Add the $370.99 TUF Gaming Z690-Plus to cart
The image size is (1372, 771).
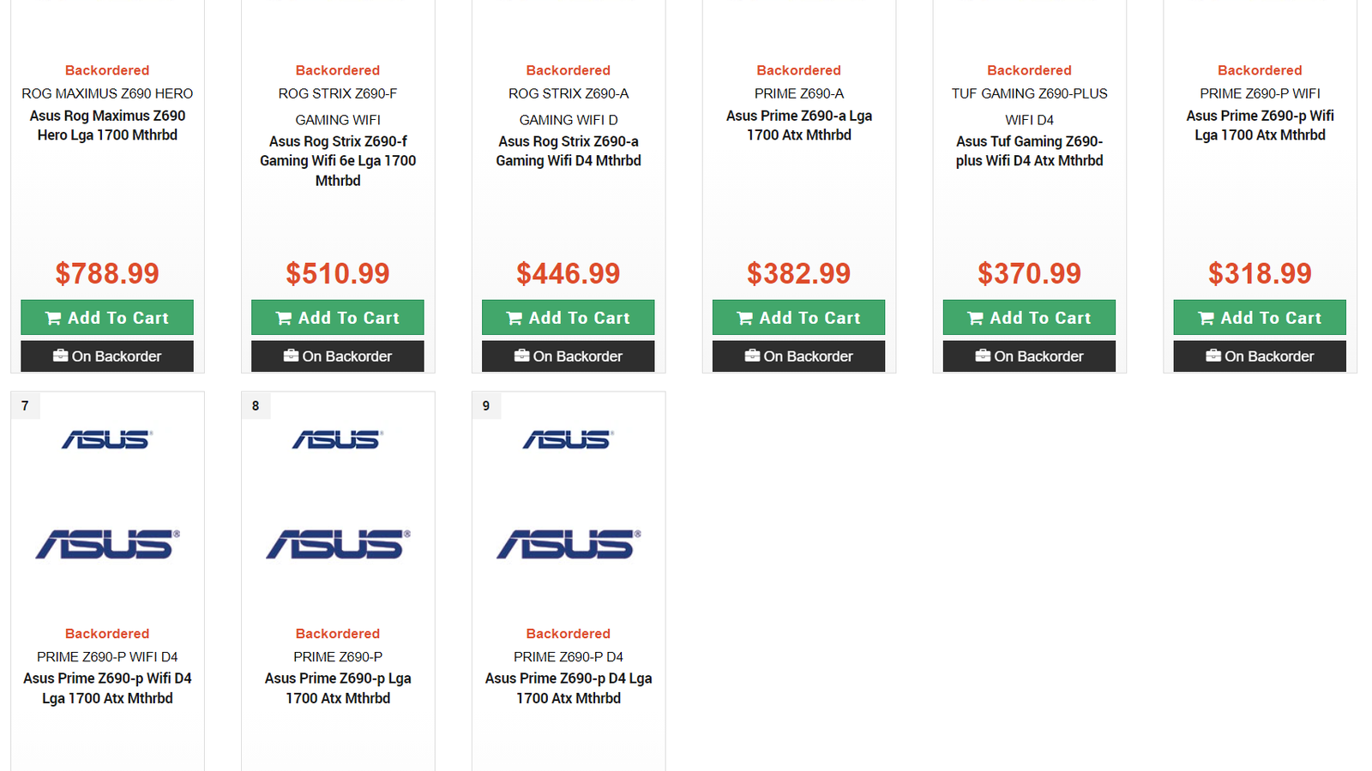coord(1029,318)
